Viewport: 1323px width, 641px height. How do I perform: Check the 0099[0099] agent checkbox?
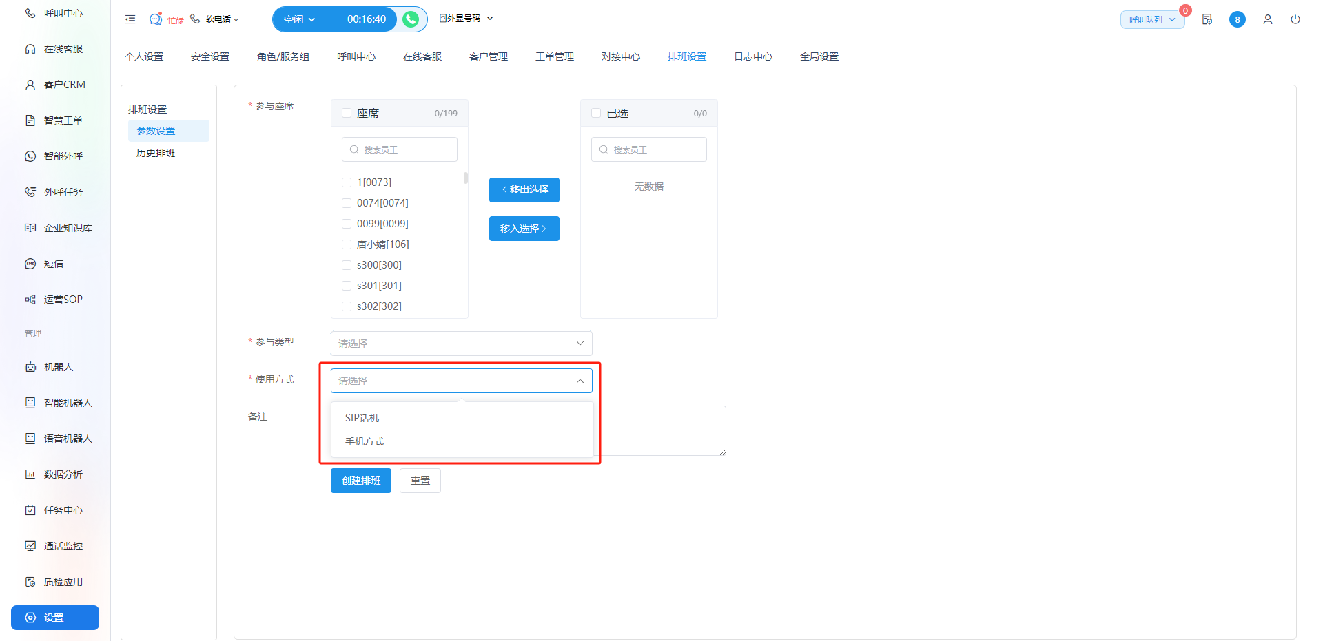[347, 224]
